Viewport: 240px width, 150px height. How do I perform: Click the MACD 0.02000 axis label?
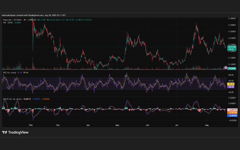(x=232, y=98)
